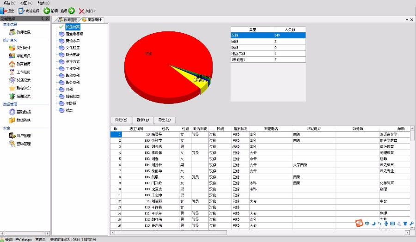Select 状态 in the category tree

(x=69, y=110)
